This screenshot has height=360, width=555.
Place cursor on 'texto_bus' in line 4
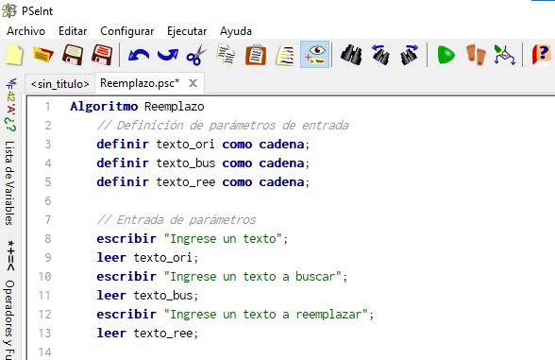185,163
